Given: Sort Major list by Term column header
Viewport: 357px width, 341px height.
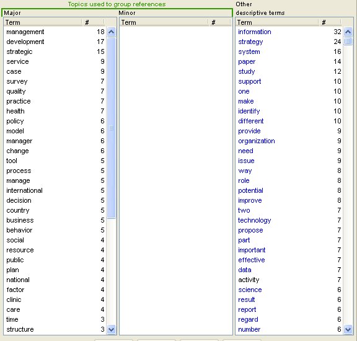Looking at the screenshot, I should tap(43, 22).
